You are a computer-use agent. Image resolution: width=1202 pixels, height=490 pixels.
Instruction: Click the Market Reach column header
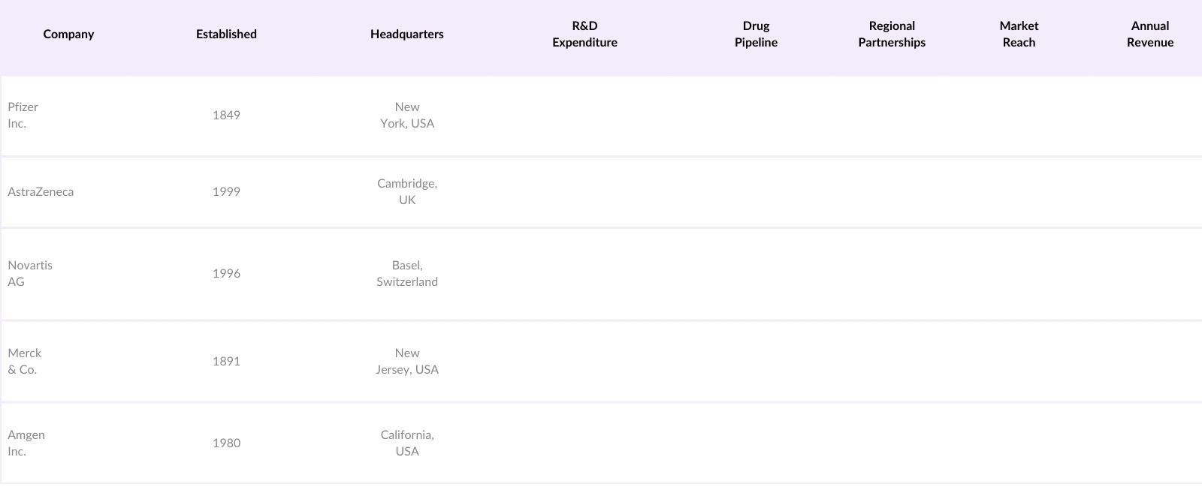[1019, 35]
